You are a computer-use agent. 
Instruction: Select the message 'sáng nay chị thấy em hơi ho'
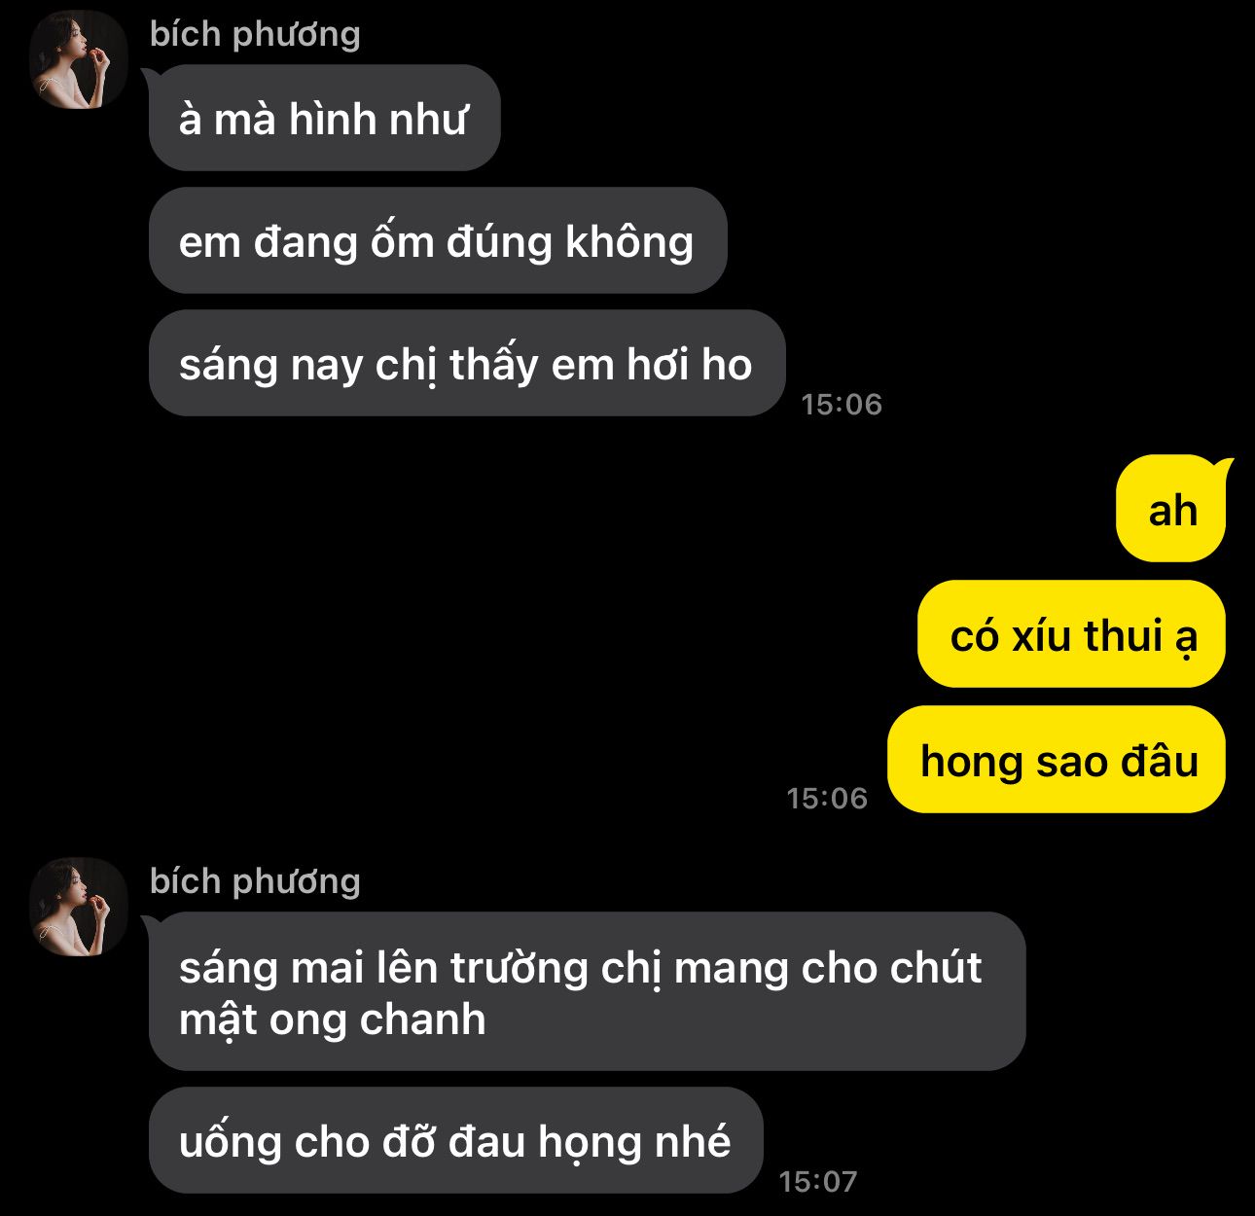tap(467, 364)
